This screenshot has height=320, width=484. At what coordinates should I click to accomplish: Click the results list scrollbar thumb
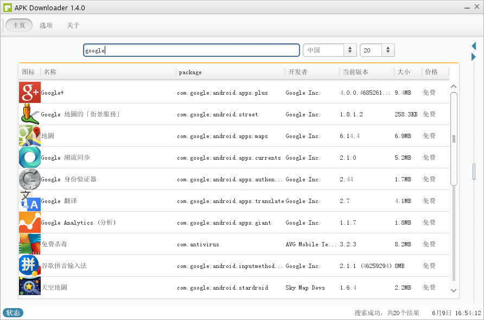coord(454,139)
